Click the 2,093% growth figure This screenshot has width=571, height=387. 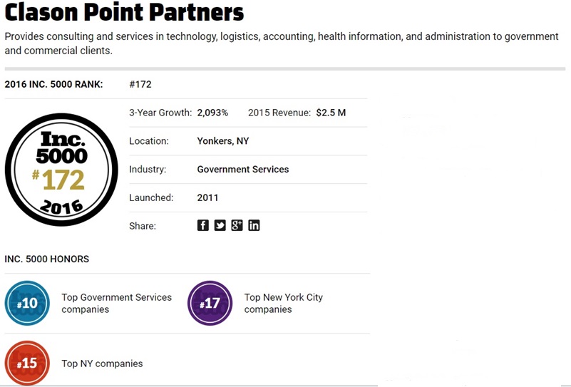coord(212,113)
